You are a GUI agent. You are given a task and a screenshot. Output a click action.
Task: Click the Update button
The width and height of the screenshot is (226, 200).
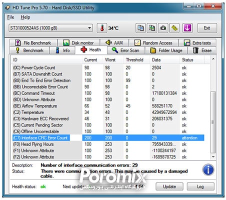click(169, 186)
